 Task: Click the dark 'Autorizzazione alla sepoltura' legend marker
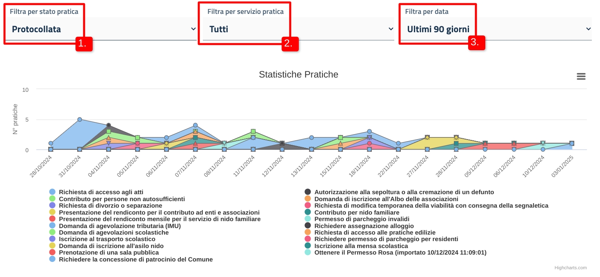click(x=308, y=192)
